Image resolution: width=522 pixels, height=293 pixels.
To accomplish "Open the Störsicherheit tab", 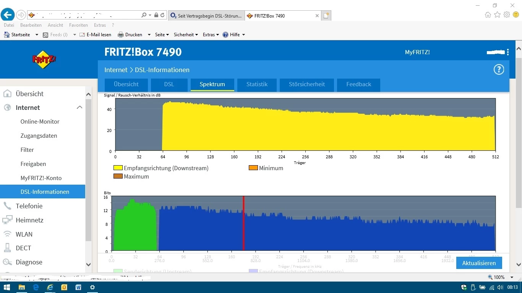I will [x=307, y=84].
